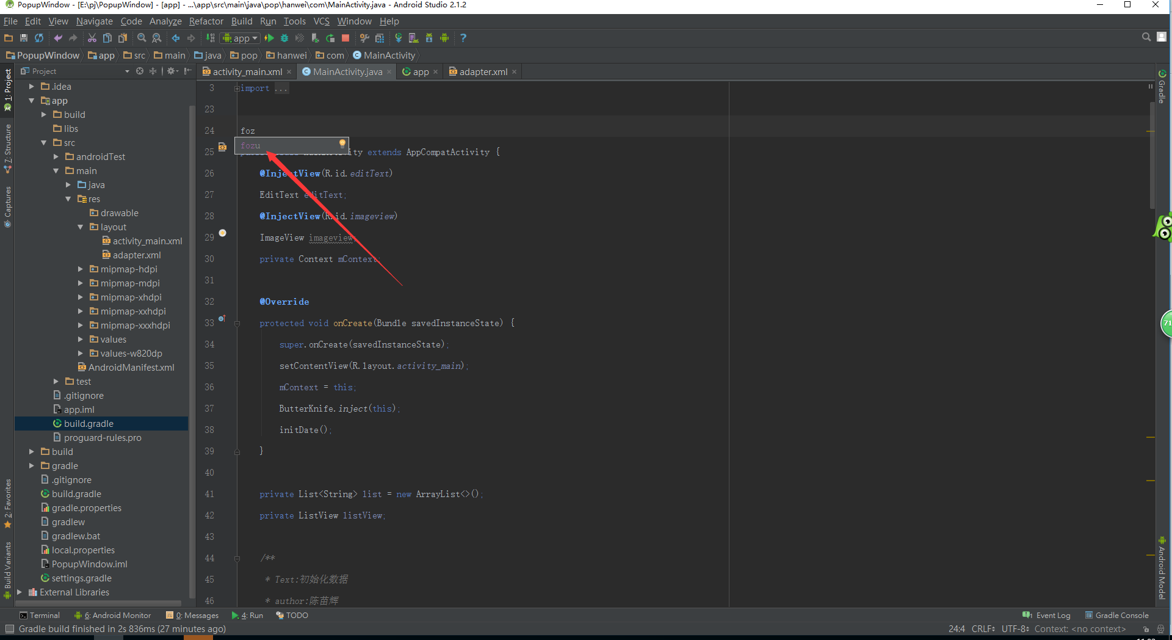Collapse the layout folder in the tree
The height and width of the screenshot is (640, 1172).
(x=81, y=227)
